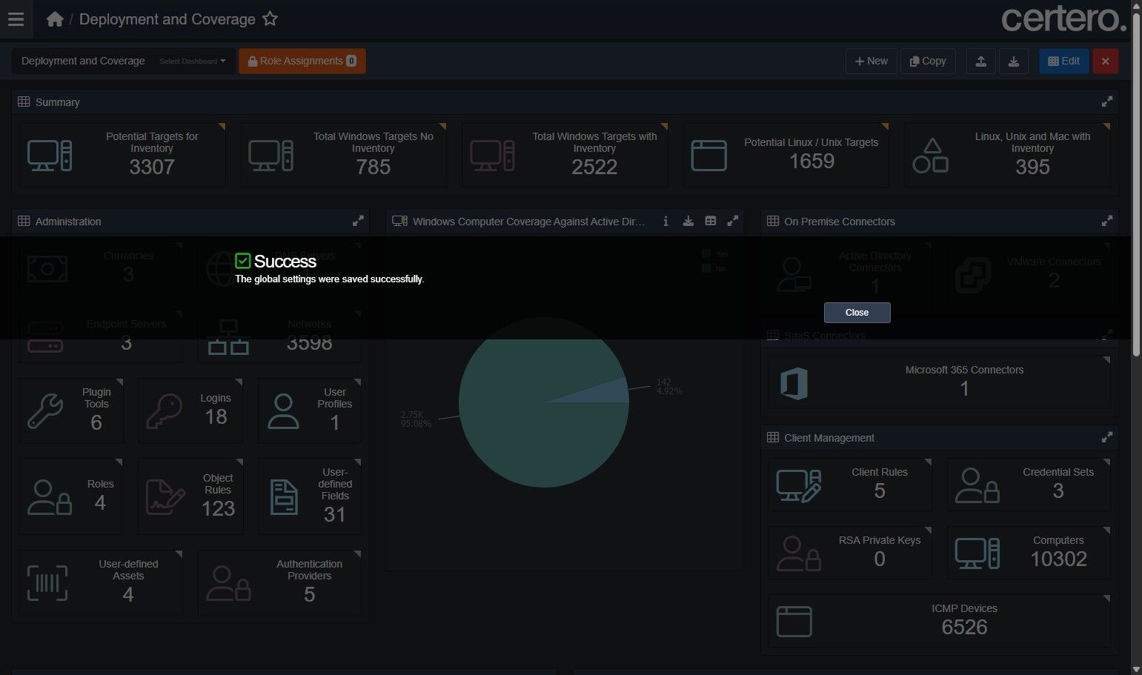Click the ICMP Devices count 6526
1142x675 pixels.
pyautogui.click(x=964, y=628)
